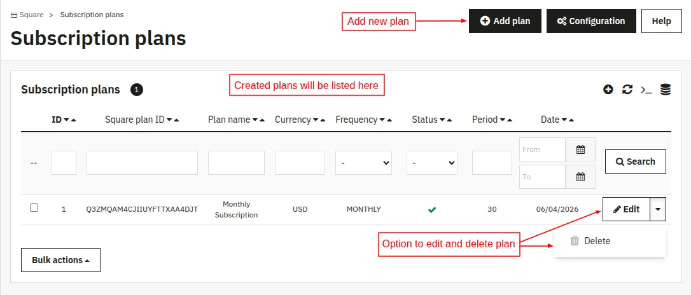The image size is (691, 295).
Task: Toggle the caret next to Edit button
Action: point(658,209)
